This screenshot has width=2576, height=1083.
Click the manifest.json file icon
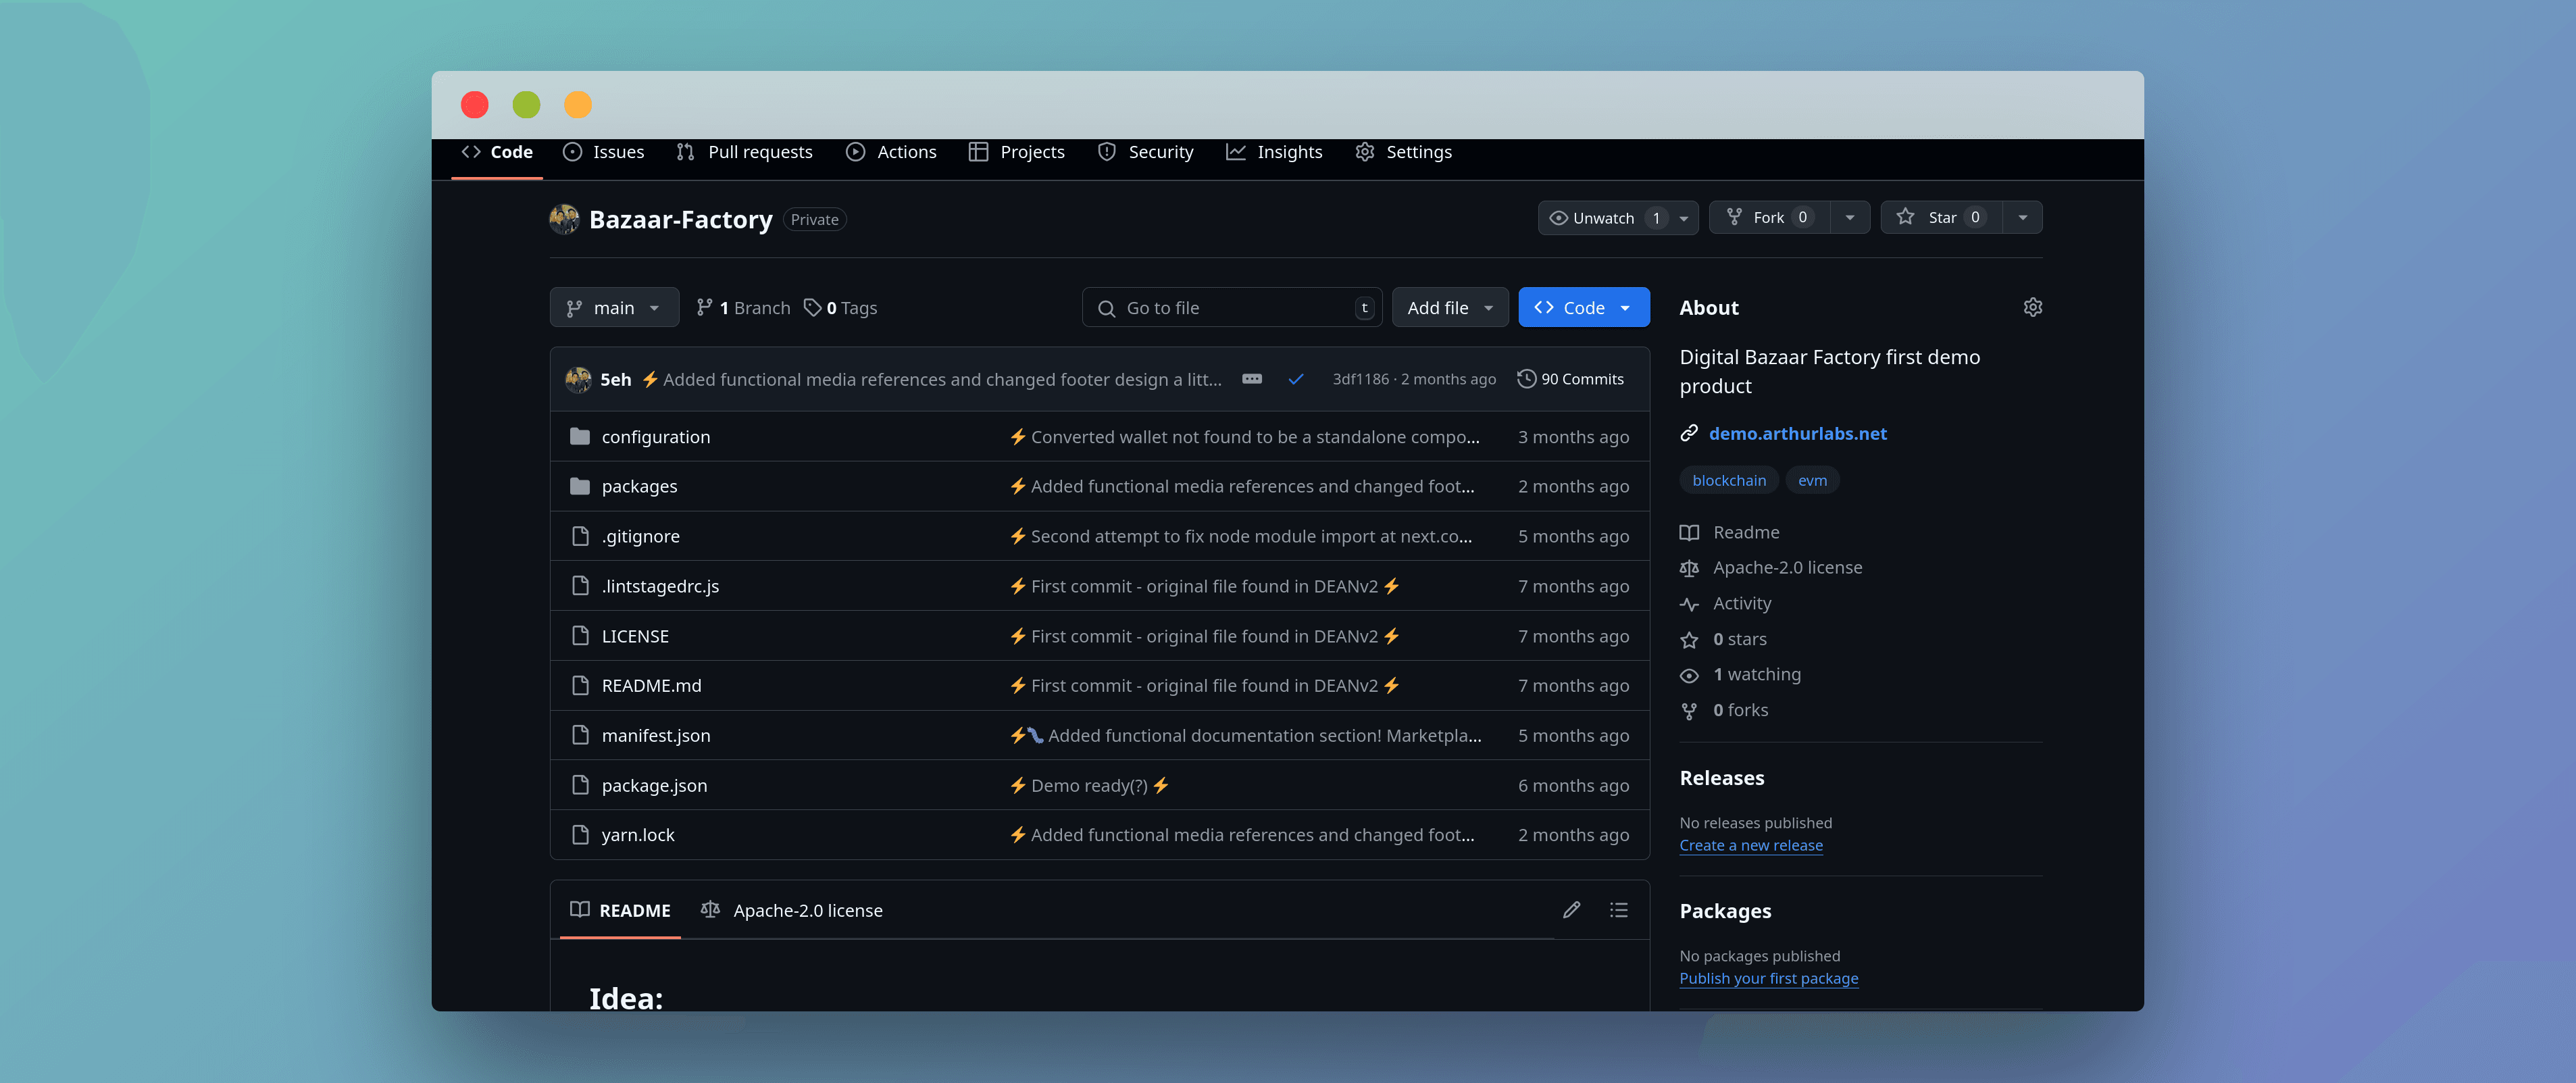click(580, 735)
